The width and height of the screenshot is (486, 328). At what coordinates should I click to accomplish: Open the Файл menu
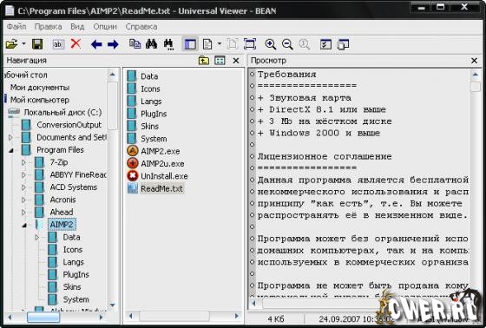(16, 27)
